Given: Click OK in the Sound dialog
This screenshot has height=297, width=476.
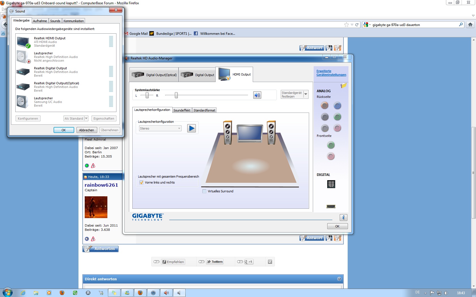Looking at the screenshot, I should pyautogui.click(x=64, y=130).
